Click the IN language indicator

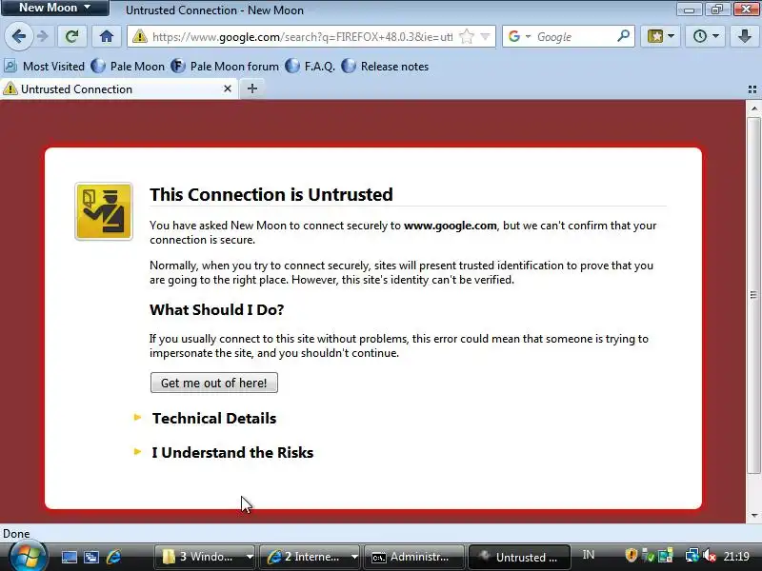tap(589, 555)
